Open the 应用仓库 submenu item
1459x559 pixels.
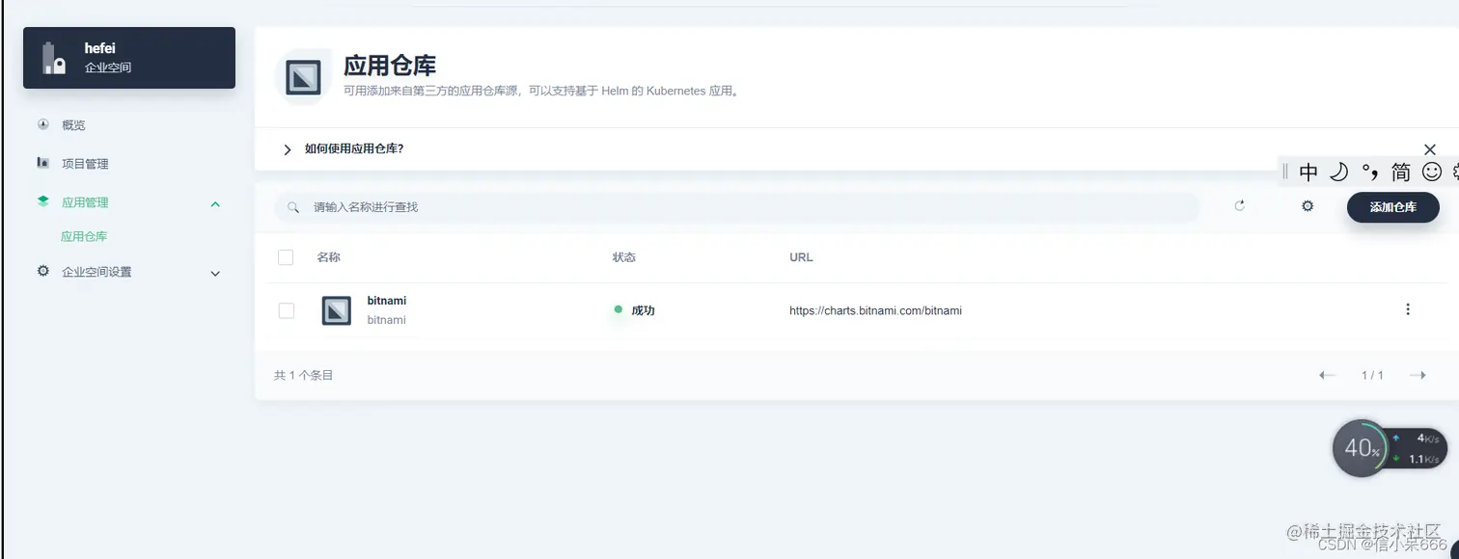click(84, 236)
